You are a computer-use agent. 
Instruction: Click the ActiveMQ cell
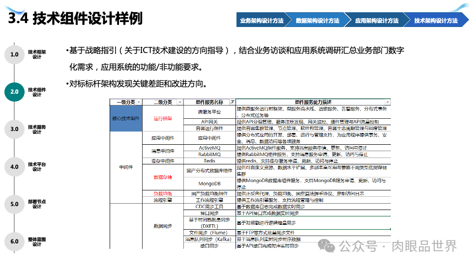click(x=209, y=148)
